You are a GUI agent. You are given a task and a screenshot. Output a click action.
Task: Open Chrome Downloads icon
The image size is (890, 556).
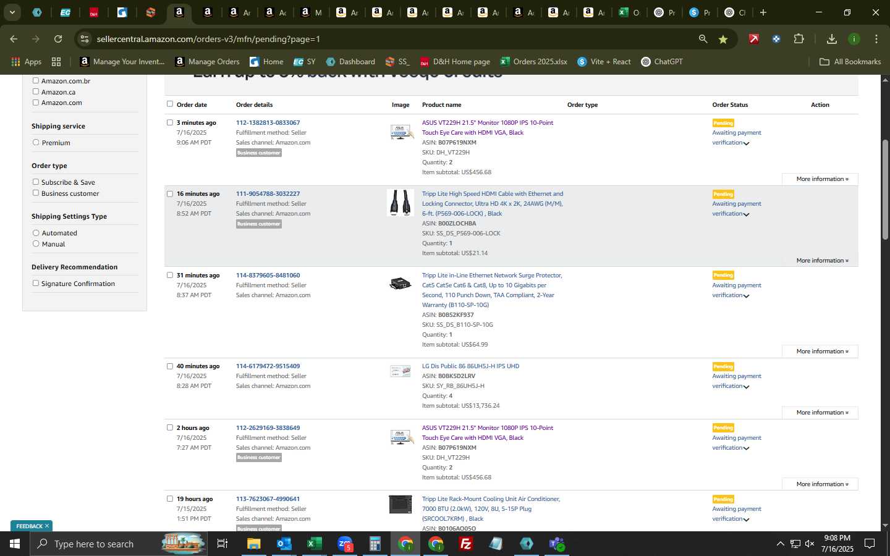click(832, 39)
